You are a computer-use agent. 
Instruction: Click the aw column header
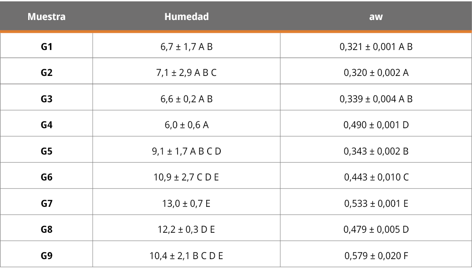376,17
